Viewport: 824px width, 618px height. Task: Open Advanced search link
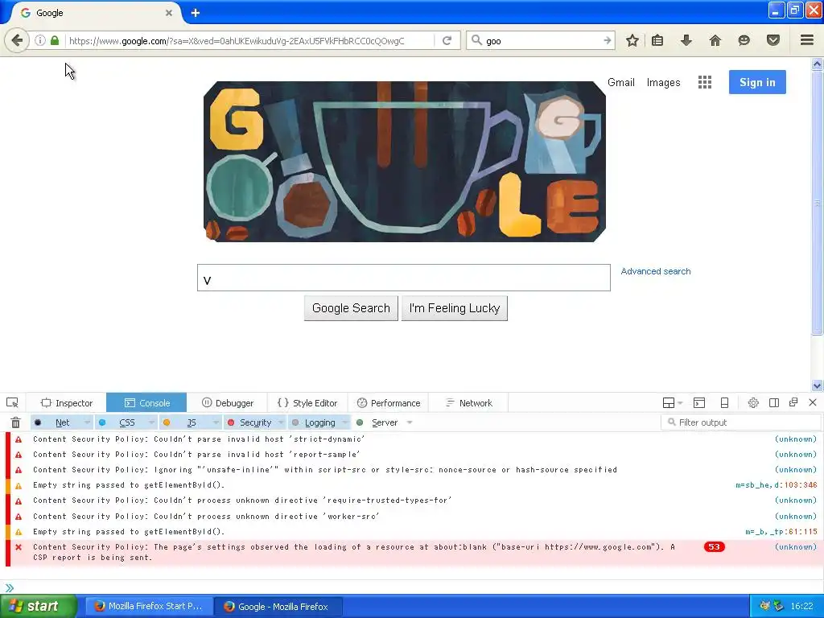point(656,271)
